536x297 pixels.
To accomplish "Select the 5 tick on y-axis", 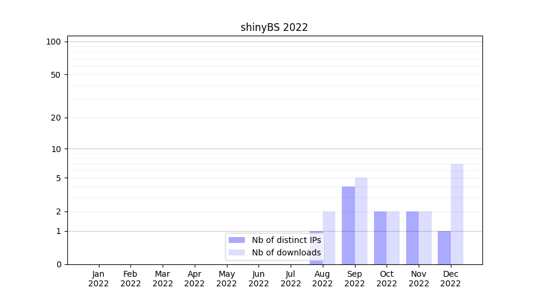I will pos(58,178).
